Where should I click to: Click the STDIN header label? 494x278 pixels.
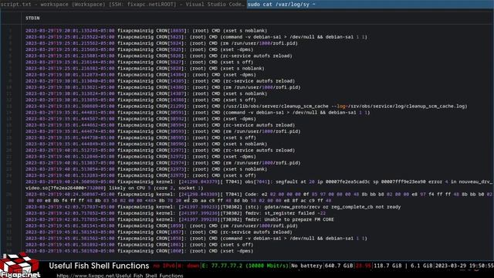pyautogui.click(x=32, y=18)
